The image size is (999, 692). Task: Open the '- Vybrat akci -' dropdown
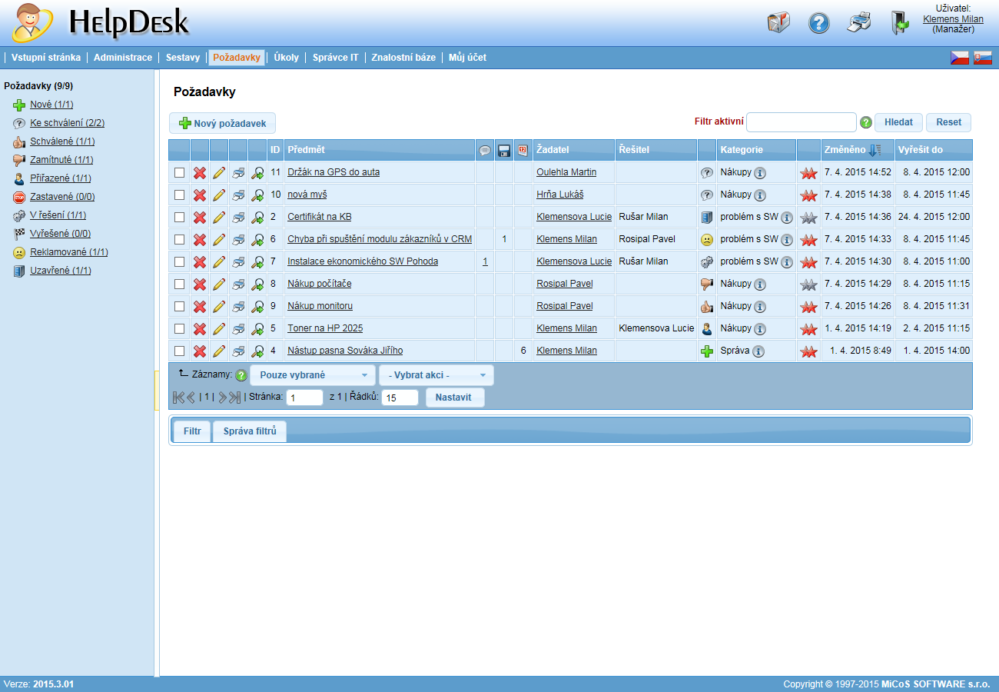coord(436,375)
